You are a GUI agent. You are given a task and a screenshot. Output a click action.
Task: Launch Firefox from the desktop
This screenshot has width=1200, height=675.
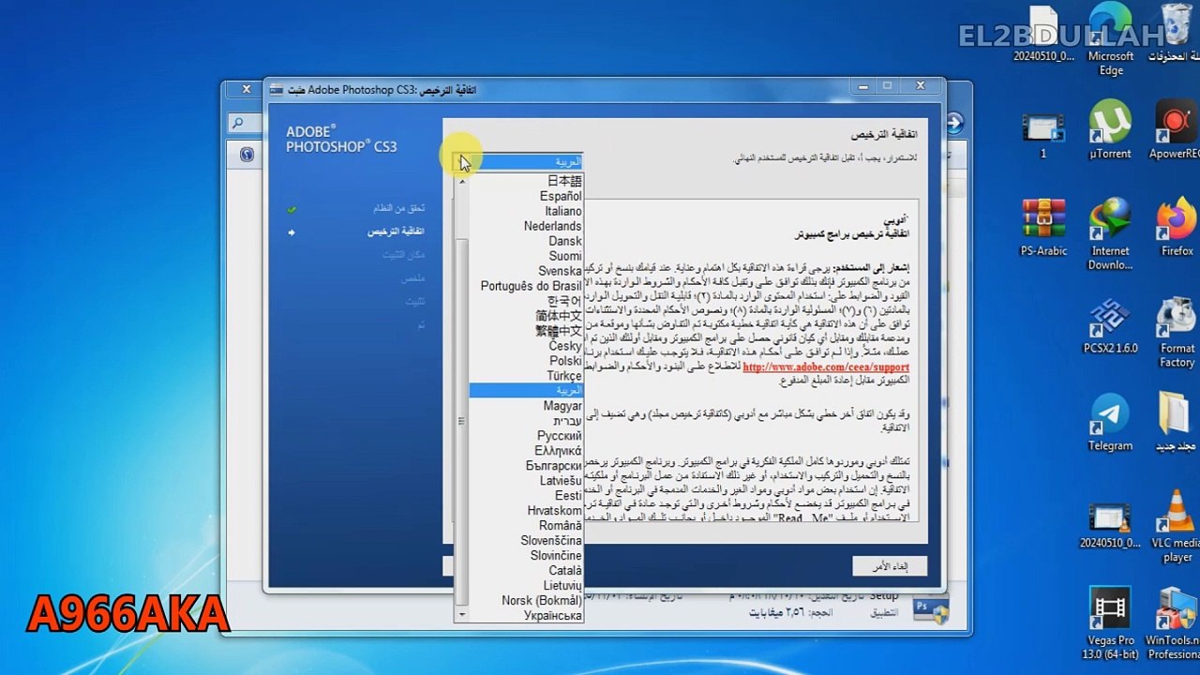[1177, 227]
